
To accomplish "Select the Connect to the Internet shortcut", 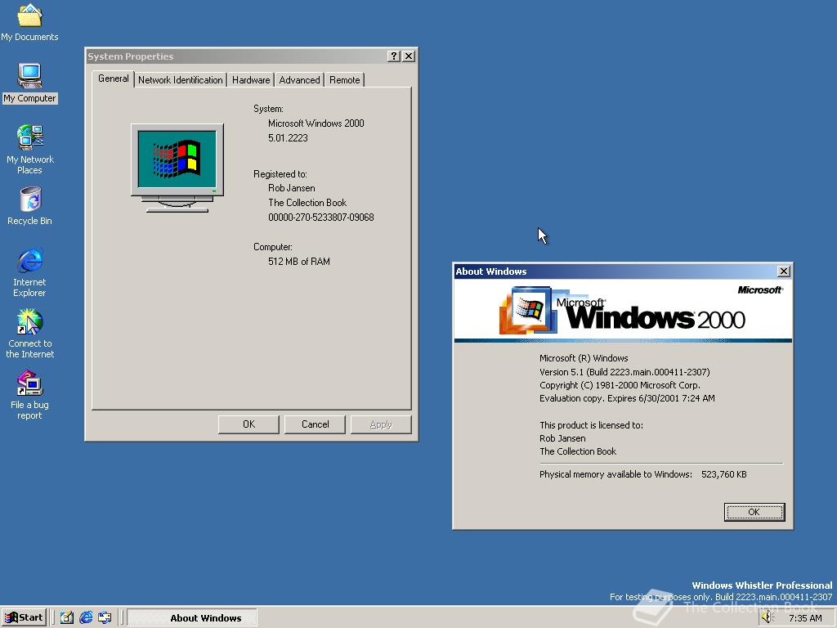I will [30, 334].
